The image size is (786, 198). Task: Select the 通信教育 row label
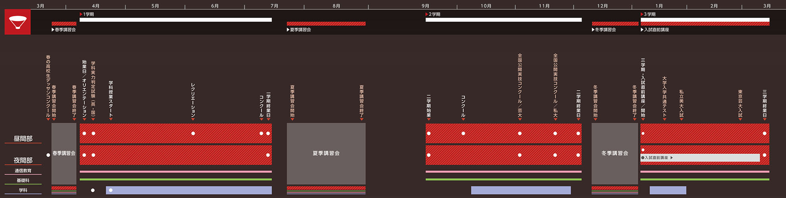point(23,171)
